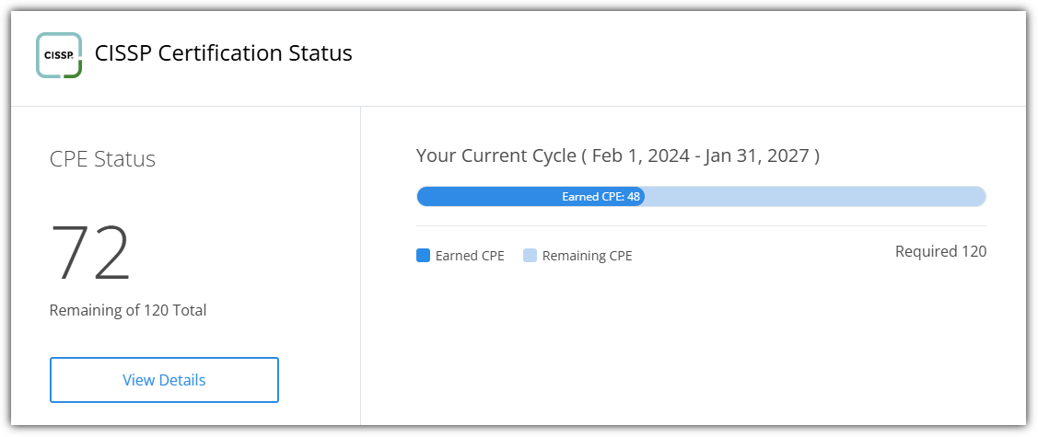
Task: Open View Details button
Action: (164, 380)
